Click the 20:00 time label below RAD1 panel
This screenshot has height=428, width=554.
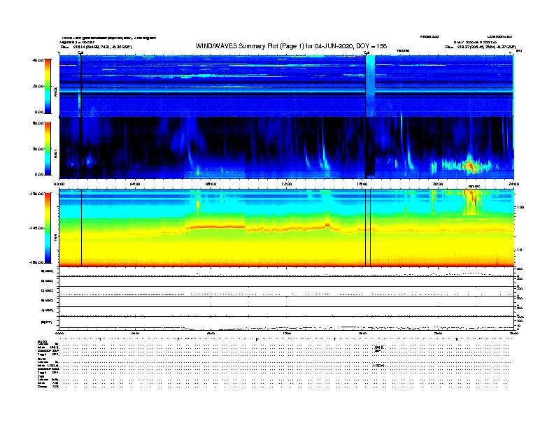coord(438,184)
